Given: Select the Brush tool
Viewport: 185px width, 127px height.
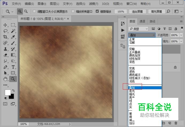Looking at the screenshot, I should click(x=13, y=43).
